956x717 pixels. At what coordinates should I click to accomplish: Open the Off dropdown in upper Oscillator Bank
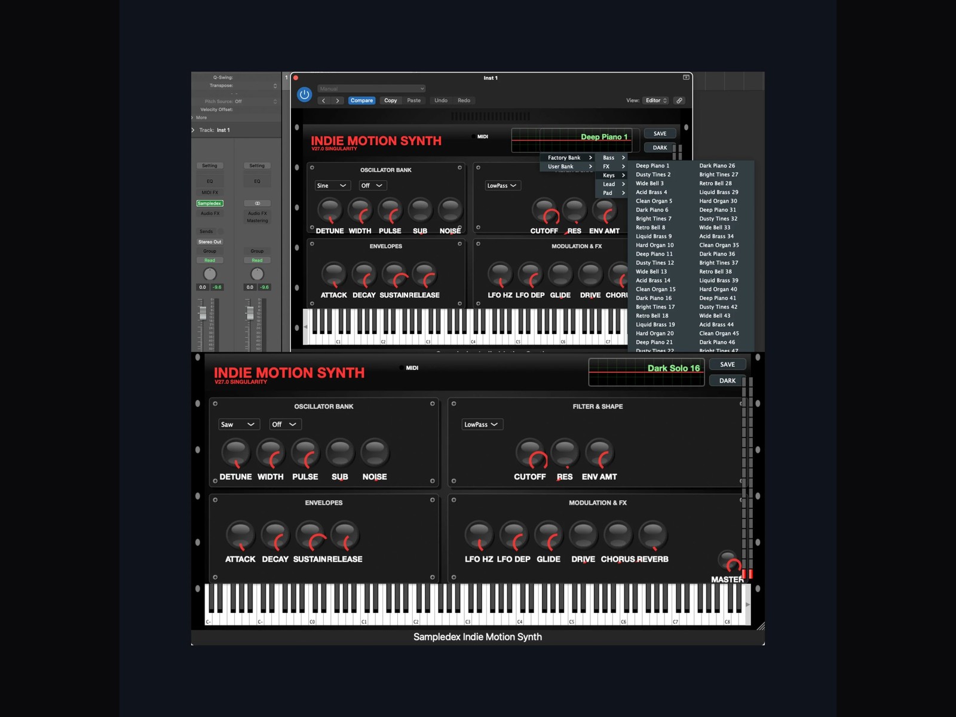[x=372, y=186]
